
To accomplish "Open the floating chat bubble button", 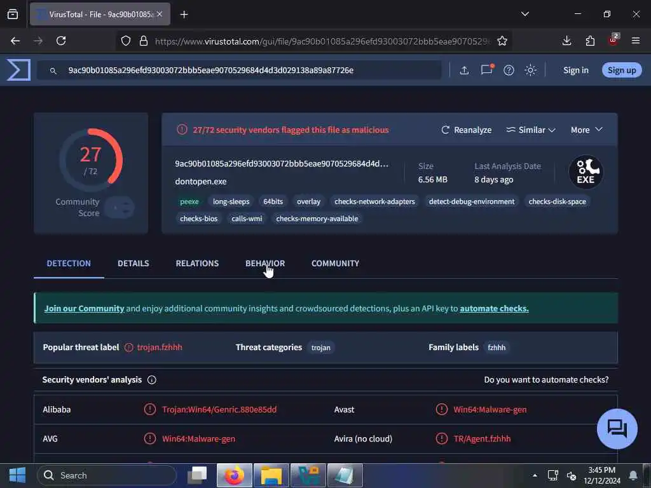I will pyautogui.click(x=617, y=429).
